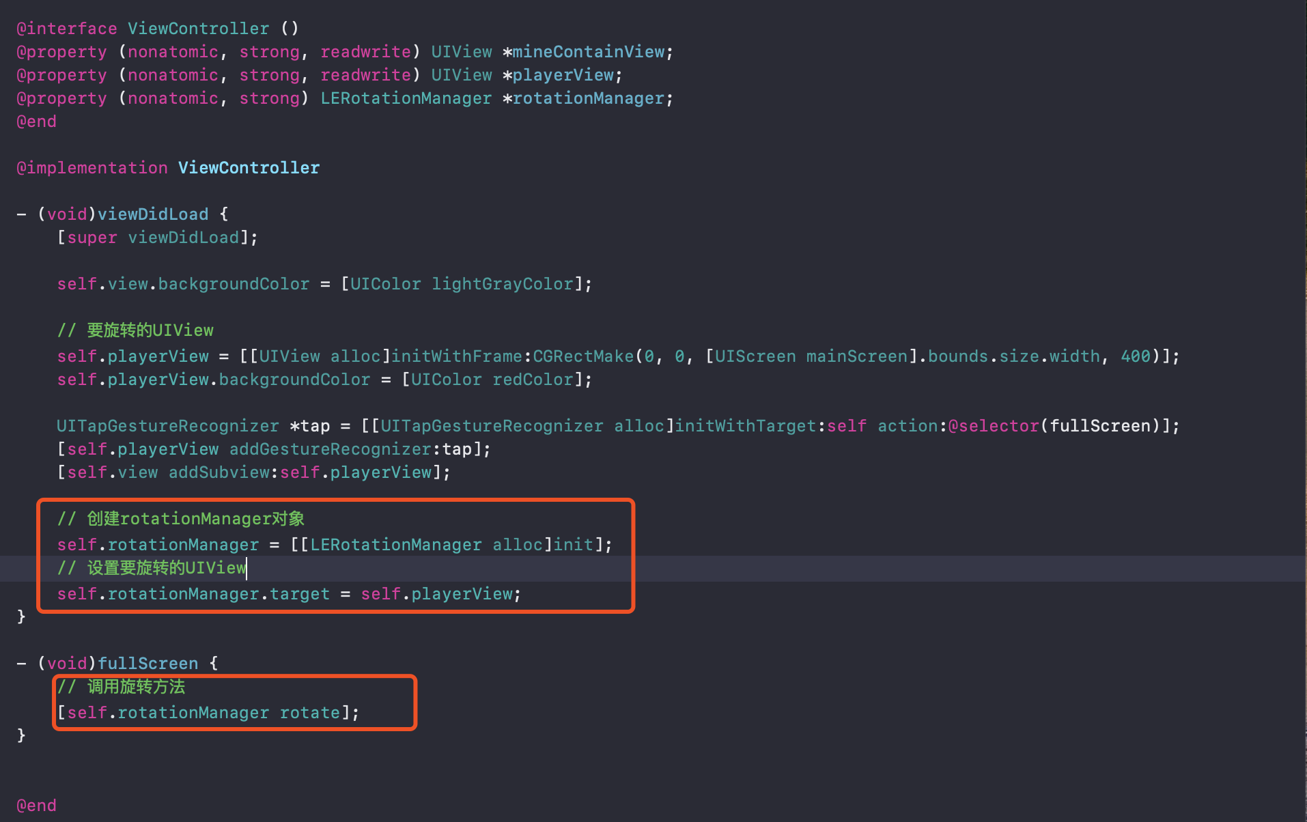Click '@selector' in the gesture recognizer line
Image resolution: width=1307 pixels, height=822 pixels.
994,426
